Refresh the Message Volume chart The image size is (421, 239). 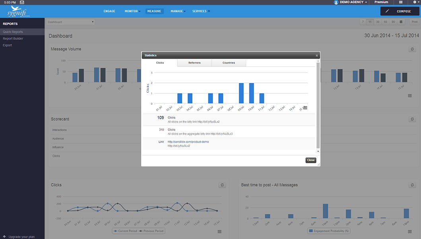(x=413, y=49)
